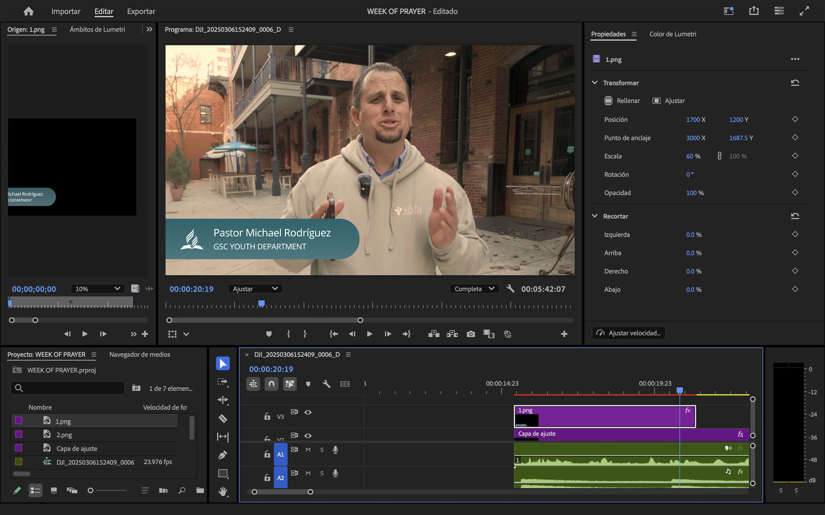Open the Exportar workspace tab
This screenshot has height=515, width=825.
(141, 11)
